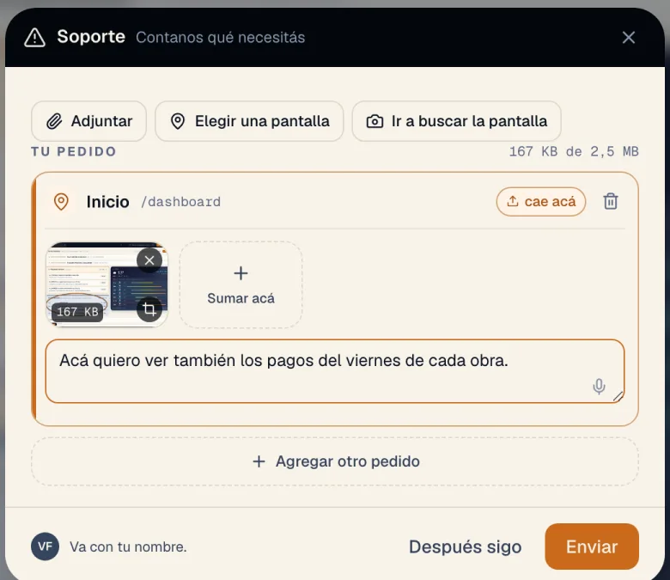Image resolution: width=670 pixels, height=580 pixels.
Task: Remove the screenshot attachment with X
Action: click(x=149, y=259)
